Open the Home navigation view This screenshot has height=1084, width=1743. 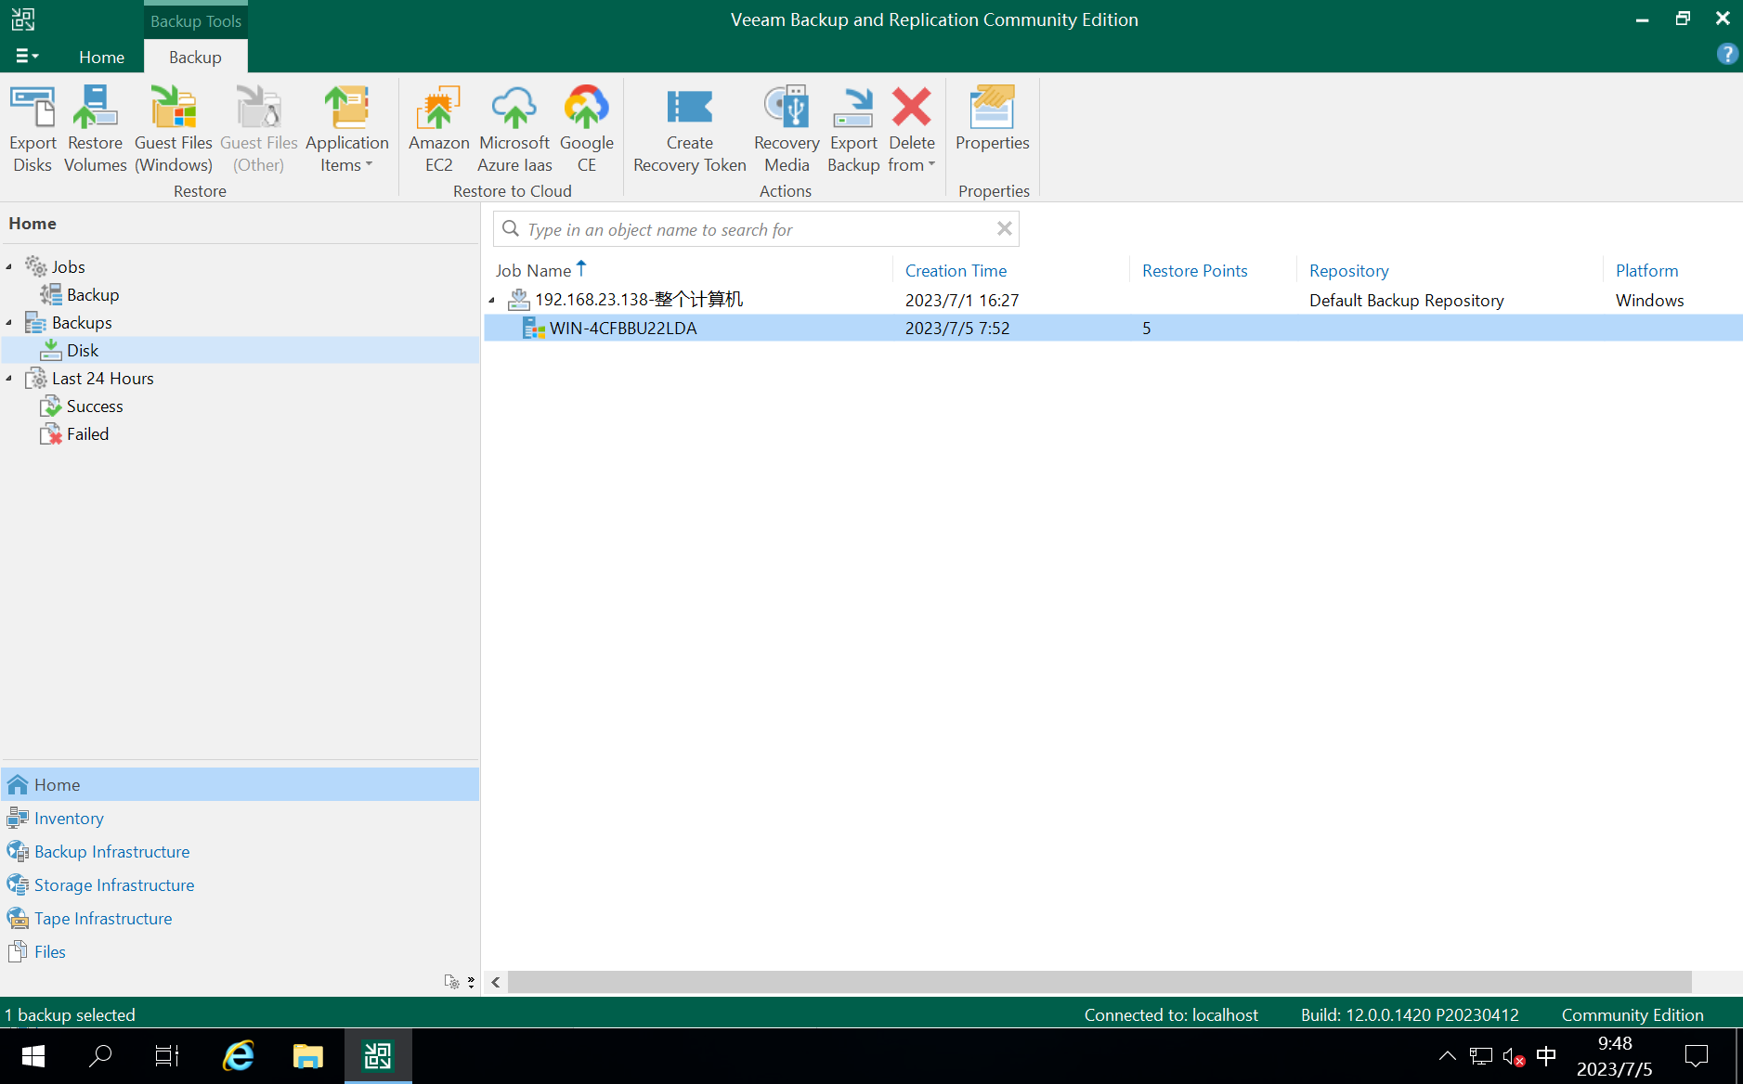241,784
